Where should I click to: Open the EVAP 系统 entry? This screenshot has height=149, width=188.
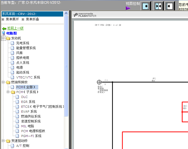29,112
